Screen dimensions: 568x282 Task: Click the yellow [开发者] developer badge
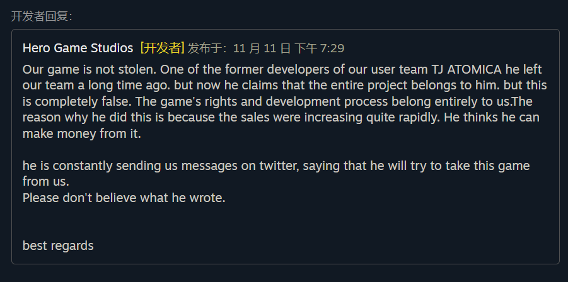pos(162,48)
